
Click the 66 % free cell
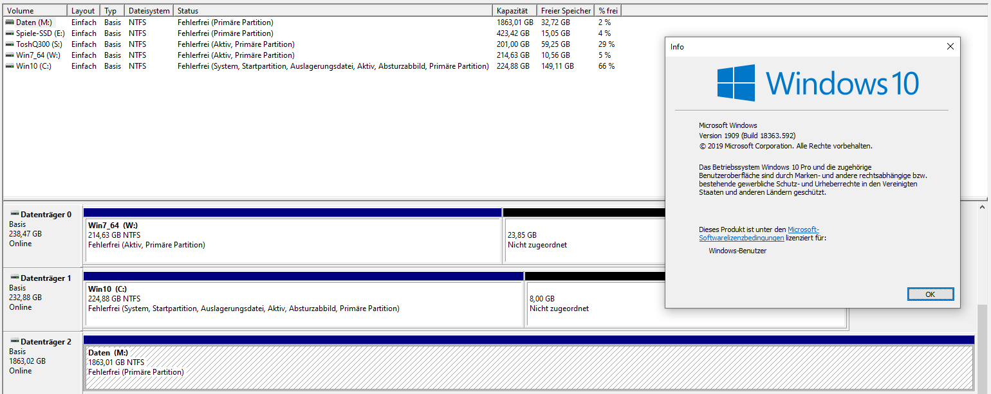[x=607, y=66]
